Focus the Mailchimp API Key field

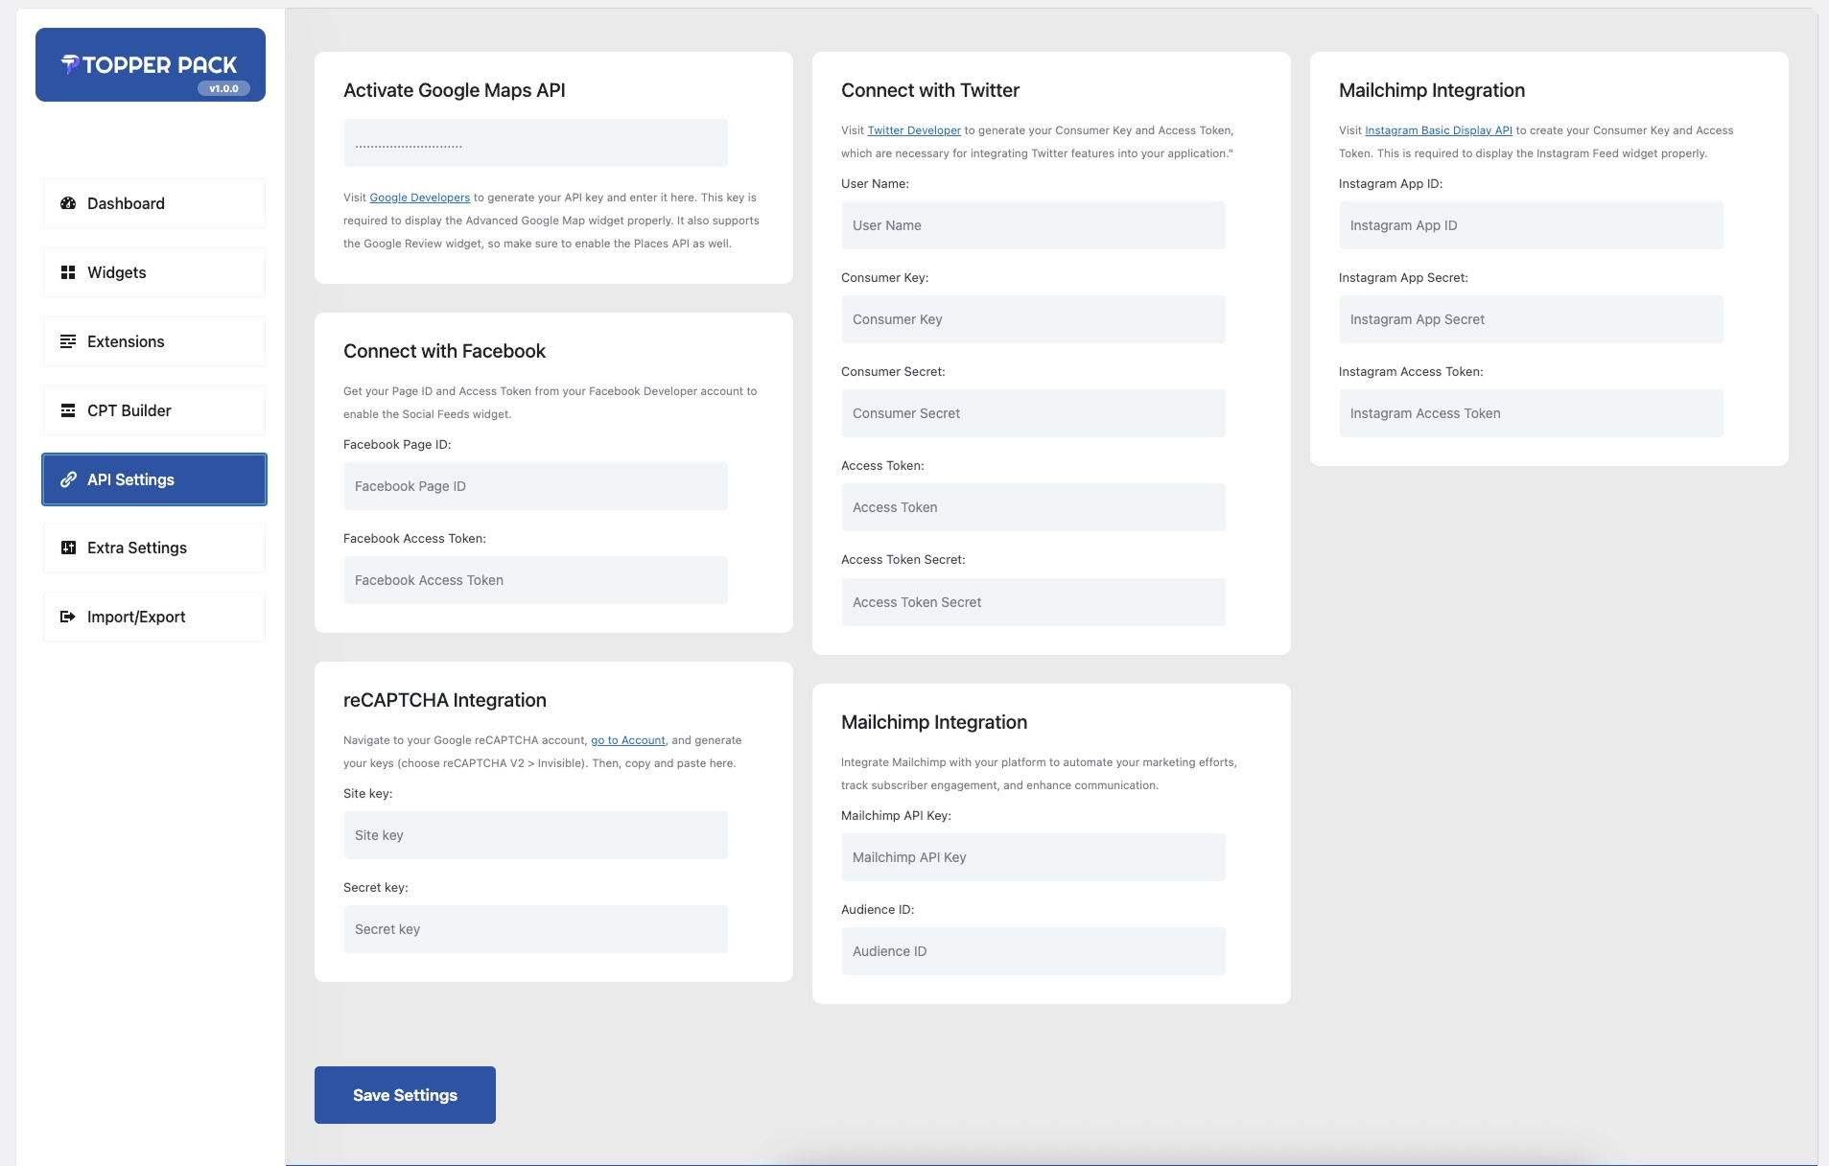pos(1033,856)
